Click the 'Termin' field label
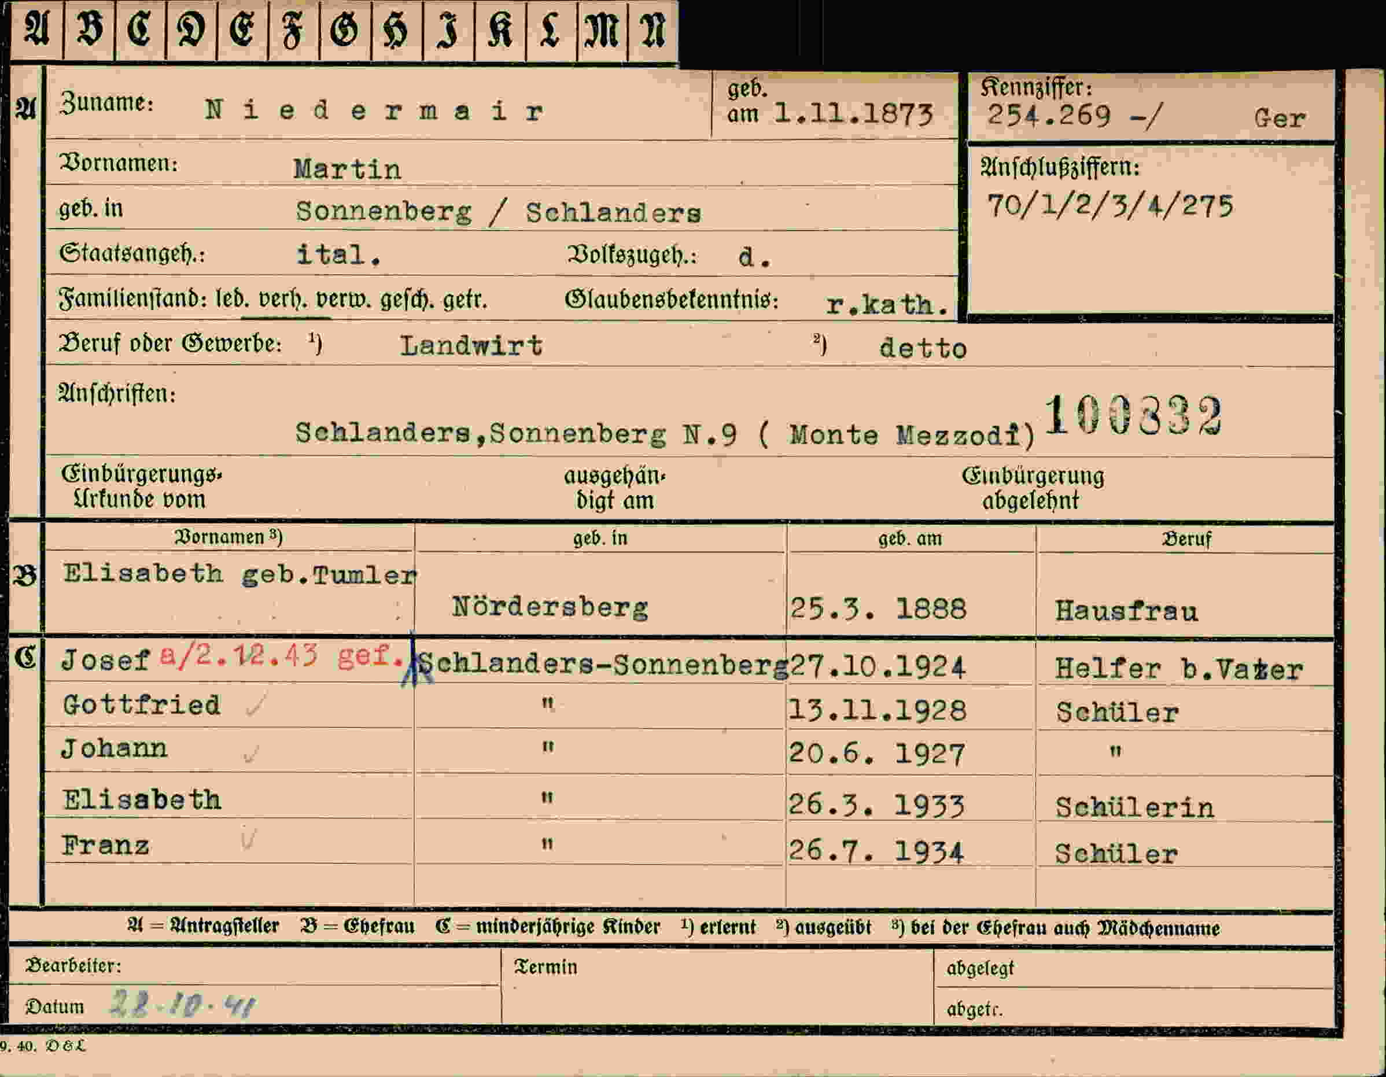Image resolution: width=1386 pixels, height=1077 pixels. [545, 967]
